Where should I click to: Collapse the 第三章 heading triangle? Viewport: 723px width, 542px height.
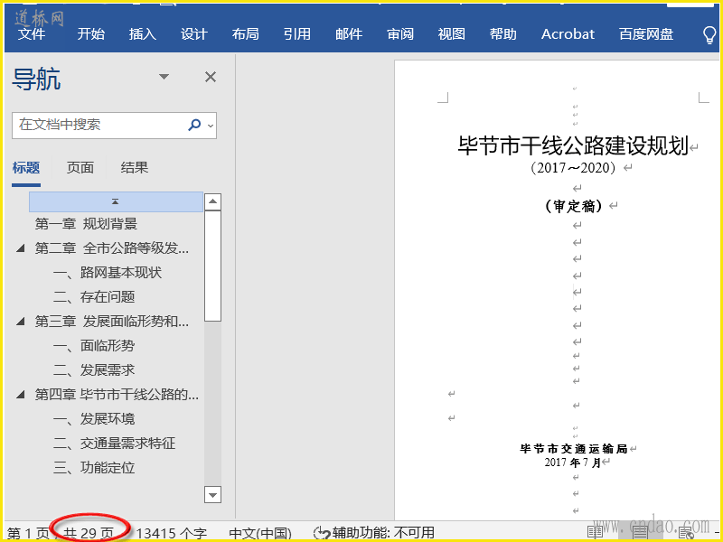(20, 322)
